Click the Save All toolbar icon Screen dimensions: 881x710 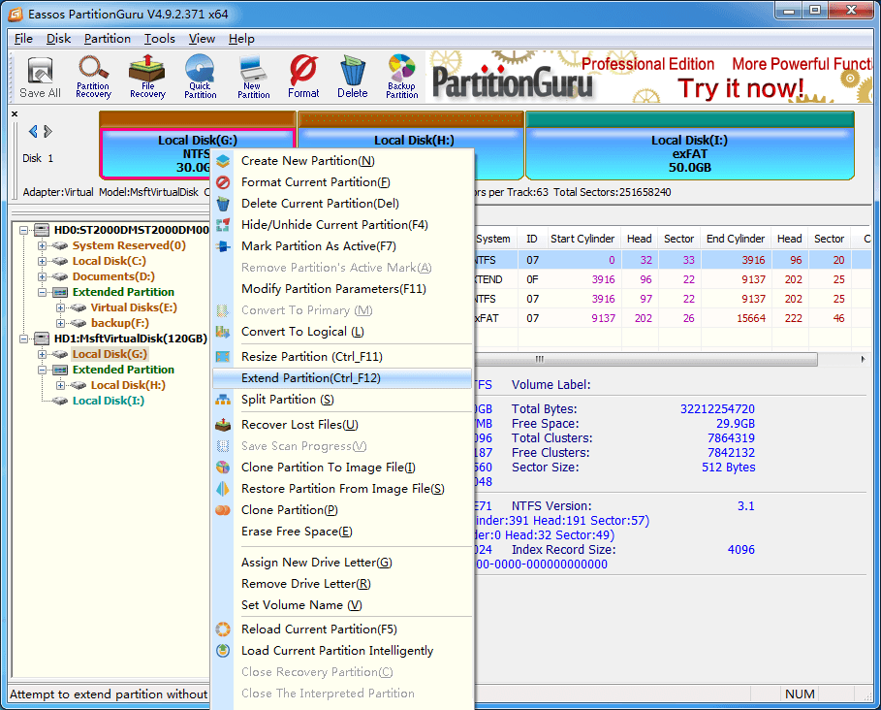(x=40, y=78)
